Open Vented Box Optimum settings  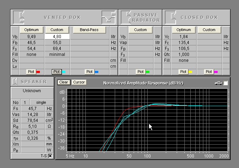click(x=31, y=30)
